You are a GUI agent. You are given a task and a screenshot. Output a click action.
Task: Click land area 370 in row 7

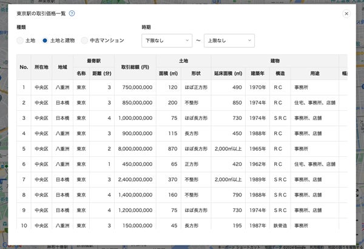pos(173,179)
